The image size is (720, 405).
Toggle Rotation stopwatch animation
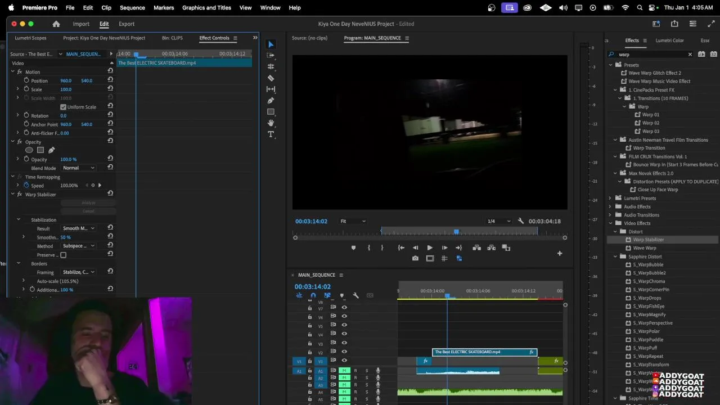pyautogui.click(x=26, y=115)
